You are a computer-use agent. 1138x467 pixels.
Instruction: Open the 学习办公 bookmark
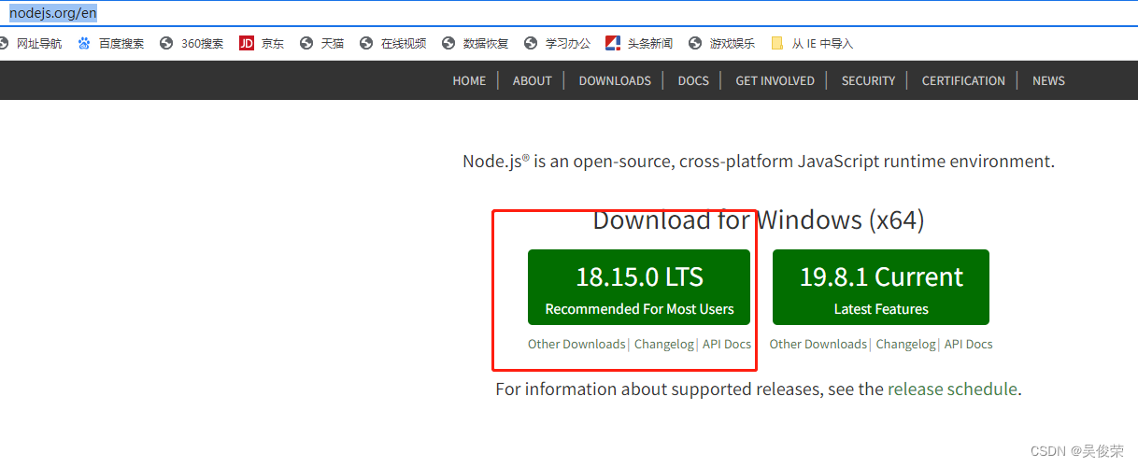click(x=568, y=43)
